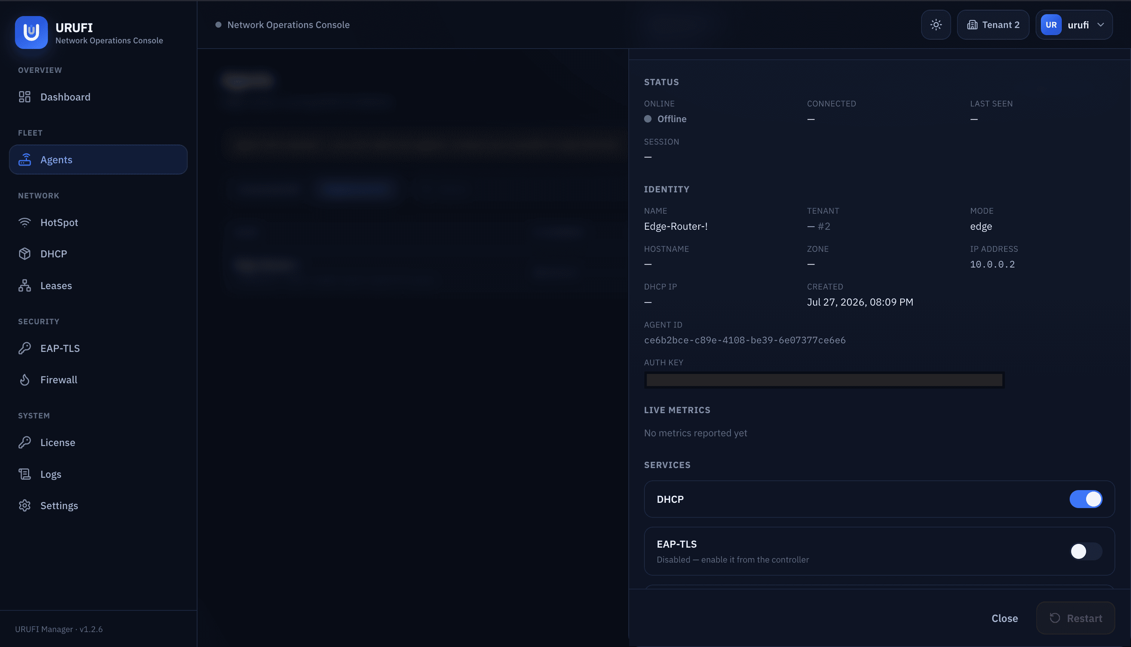Click the URUFI logo icon

pos(31,32)
